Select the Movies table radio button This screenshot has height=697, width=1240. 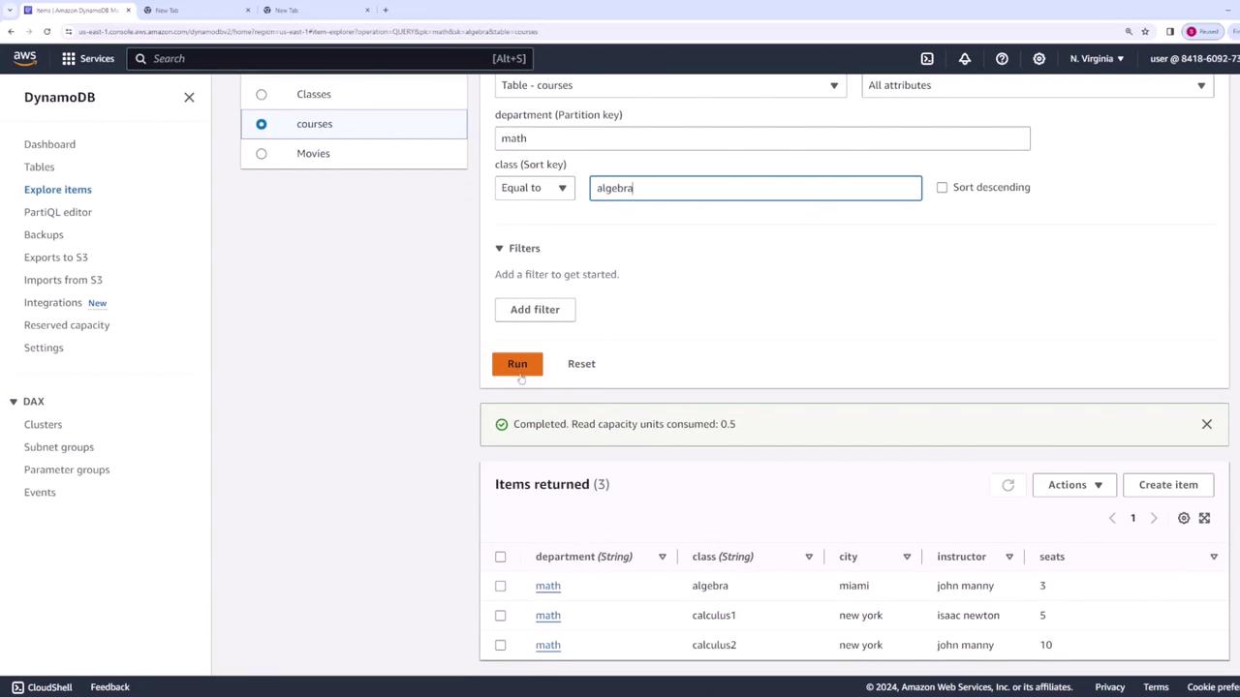click(x=262, y=153)
